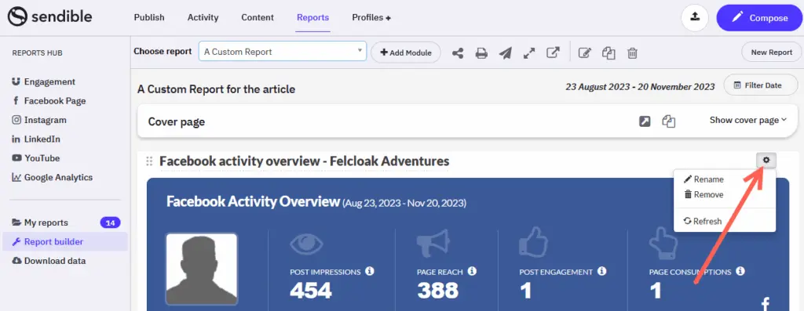The image size is (804, 311).
Task: Click the Add Module button
Action: pyautogui.click(x=406, y=52)
